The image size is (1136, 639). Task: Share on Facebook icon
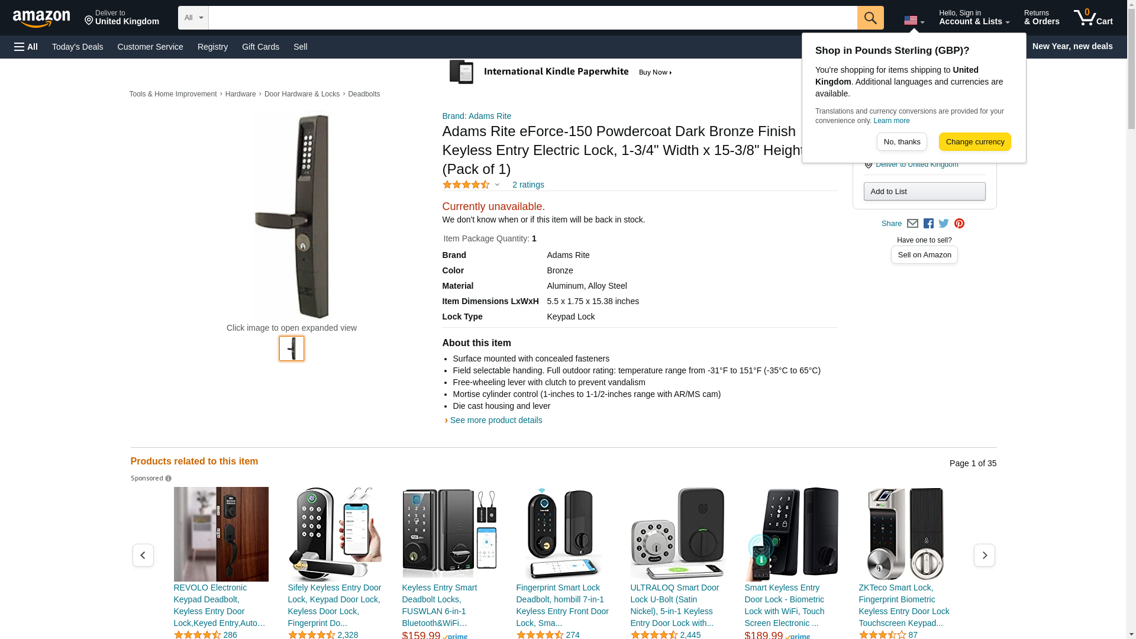pos(928,224)
